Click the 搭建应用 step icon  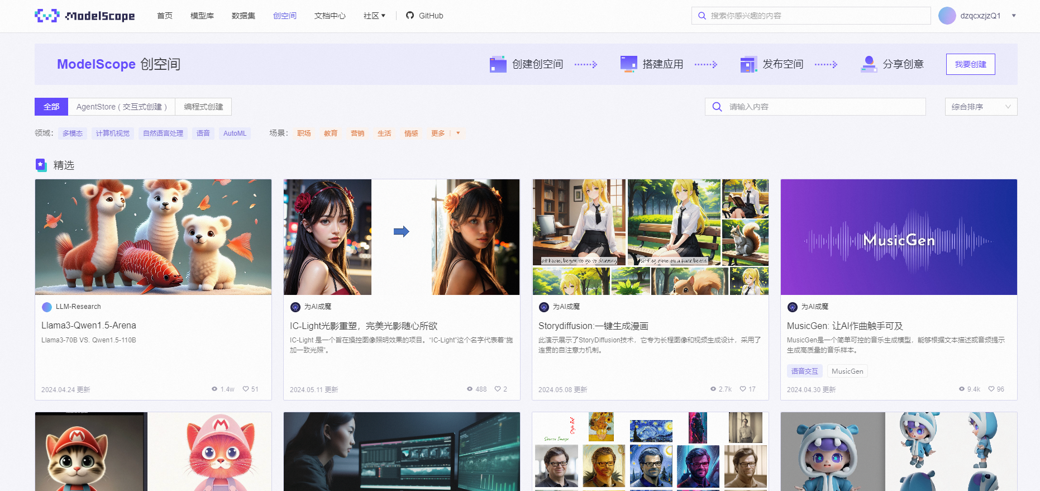click(x=628, y=64)
